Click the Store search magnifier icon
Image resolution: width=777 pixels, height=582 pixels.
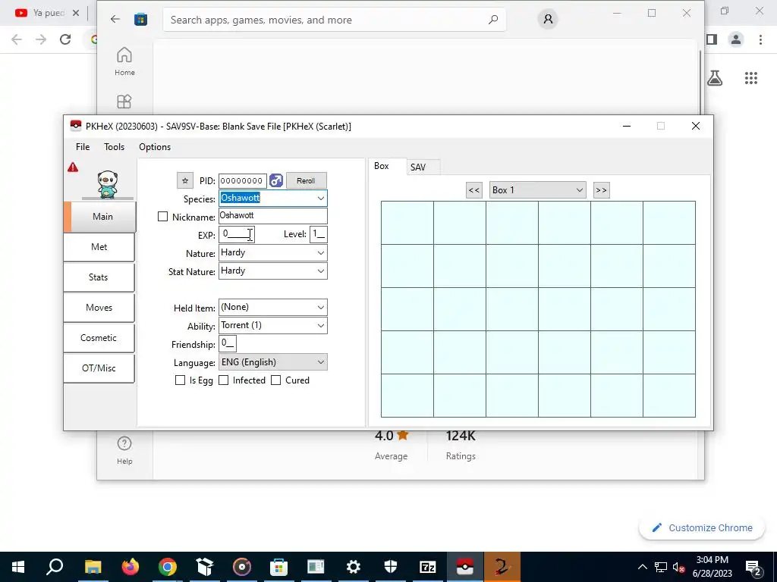coord(493,20)
